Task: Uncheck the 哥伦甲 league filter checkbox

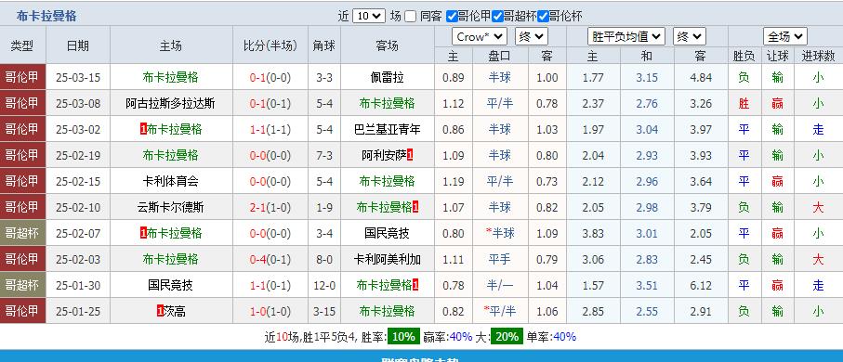Action: tap(452, 17)
